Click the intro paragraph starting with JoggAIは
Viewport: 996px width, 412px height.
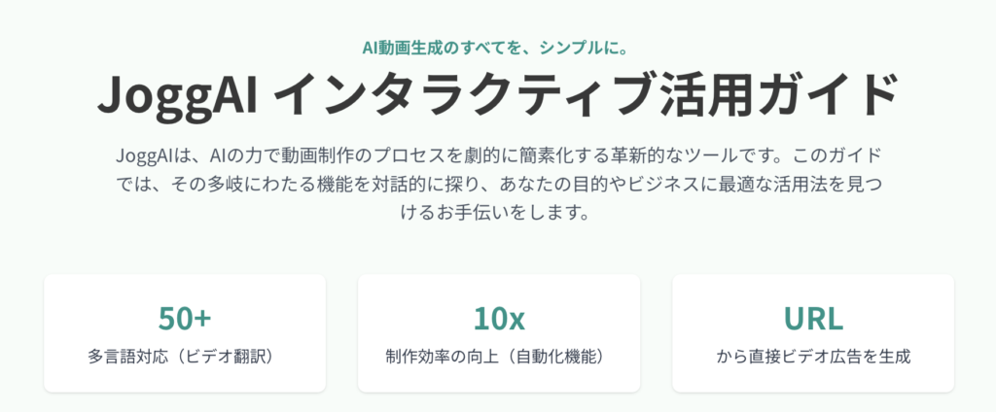(499, 184)
